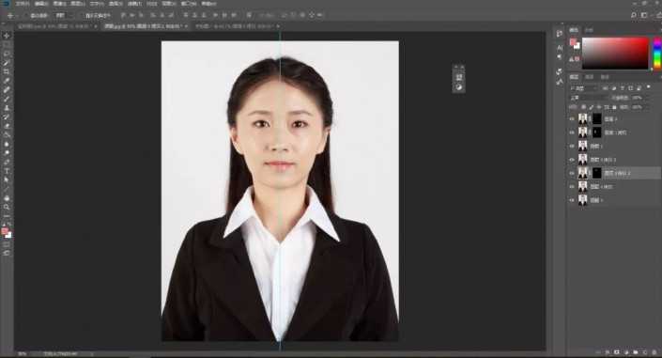This screenshot has width=662, height=358.
Task: Toggle Quick Mask mode in the toolbox
Action: (7, 244)
